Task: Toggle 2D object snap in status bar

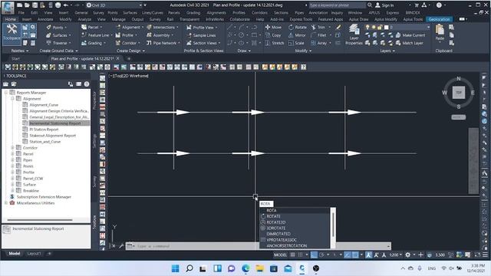Action: [355, 255]
